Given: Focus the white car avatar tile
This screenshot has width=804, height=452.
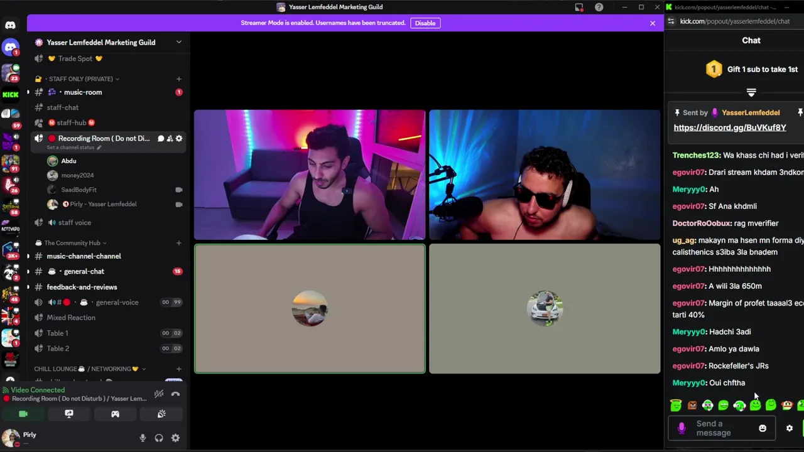Looking at the screenshot, I should pyautogui.click(x=545, y=309).
